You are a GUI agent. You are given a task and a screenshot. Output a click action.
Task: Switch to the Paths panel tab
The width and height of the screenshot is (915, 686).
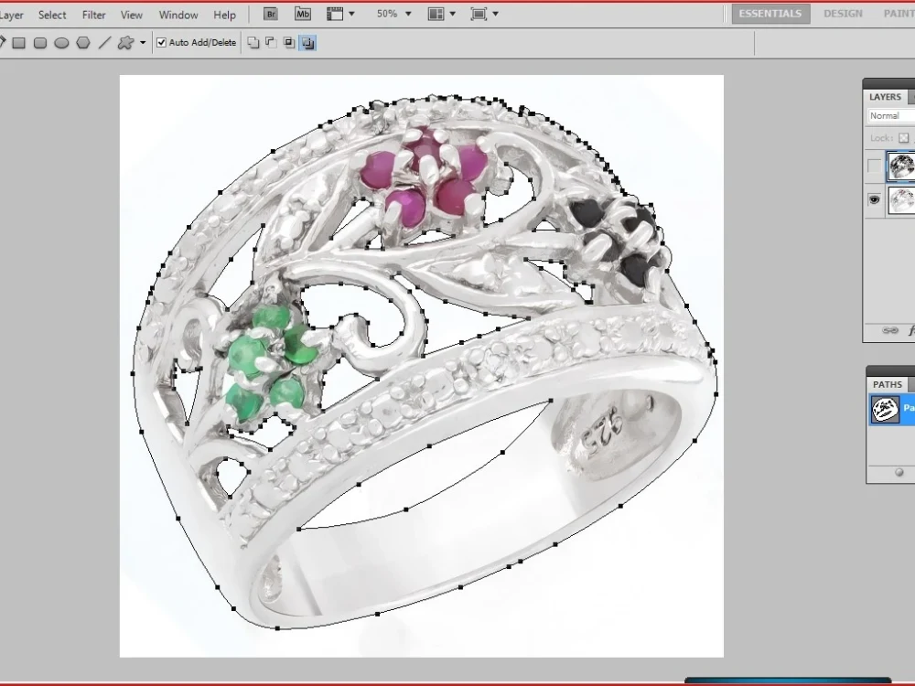click(887, 384)
